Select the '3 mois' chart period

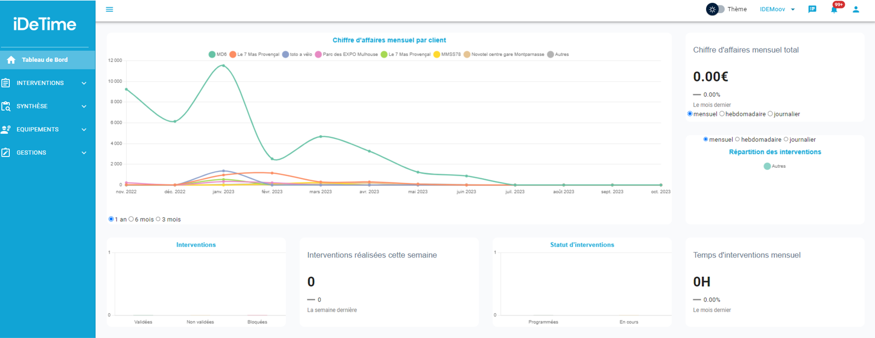tap(158, 219)
